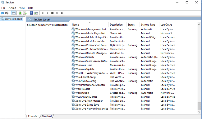Click the Stop Service square icon
This screenshot has width=202, height=119.
pos(53,13)
